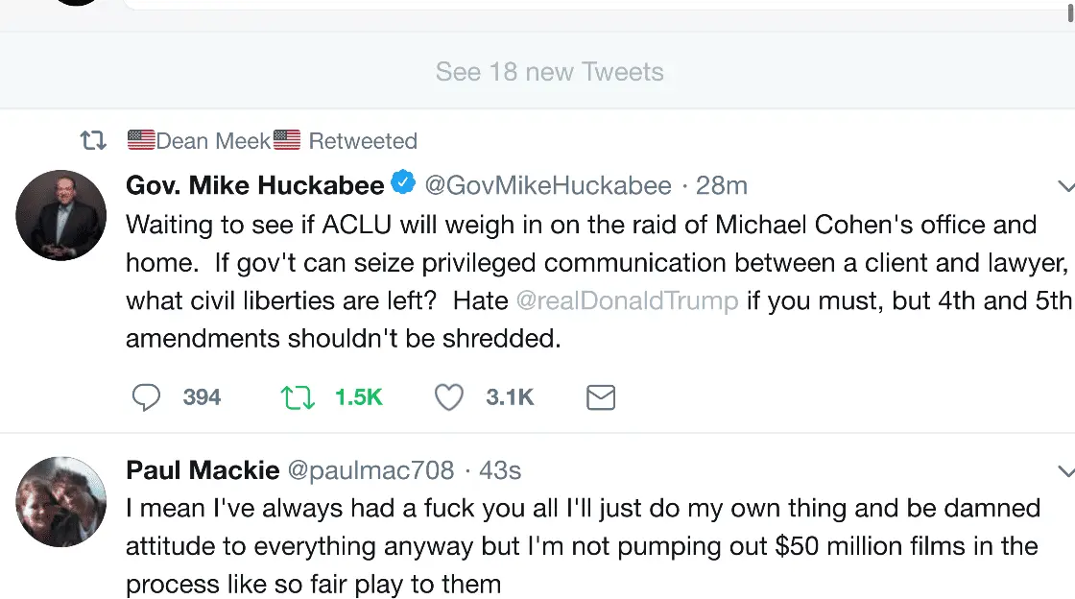Open the @realDonaldTrump mention link
Image resolution: width=1075 pixels, height=599 pixels.
[x=627, y=300]
